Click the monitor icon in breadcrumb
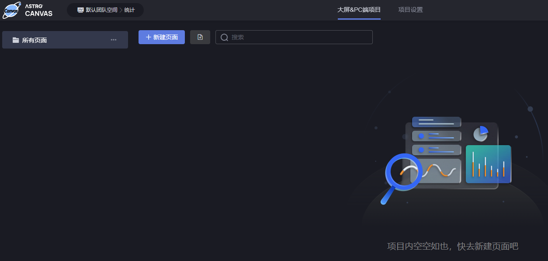548x261 pixels. pos(80,10)
